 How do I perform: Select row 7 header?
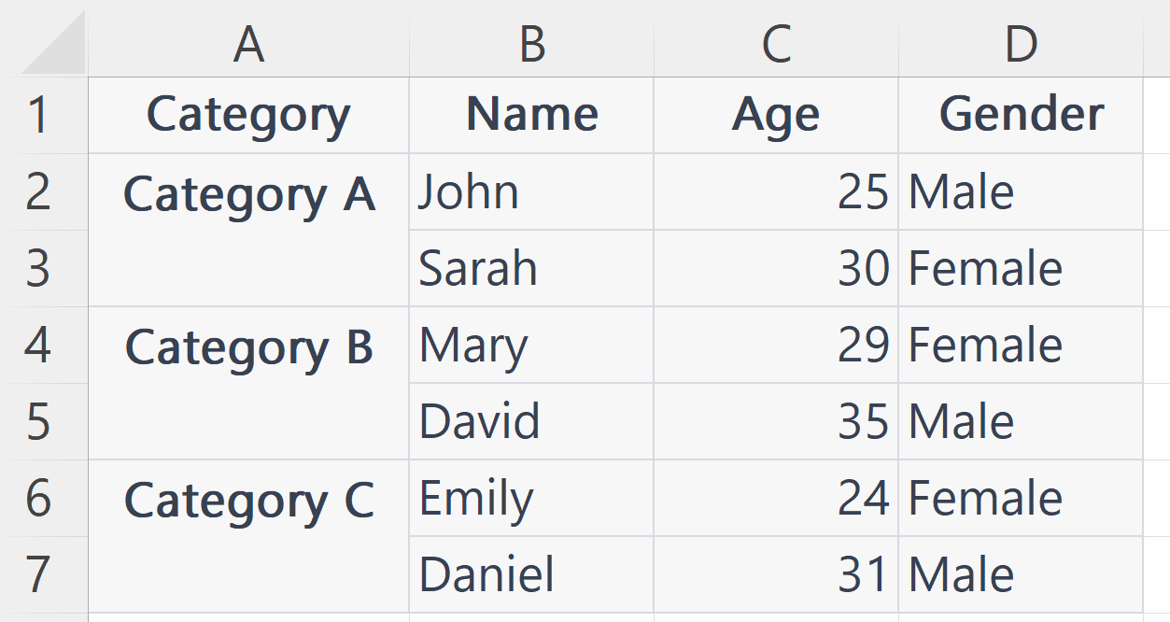tap(42, 573)
